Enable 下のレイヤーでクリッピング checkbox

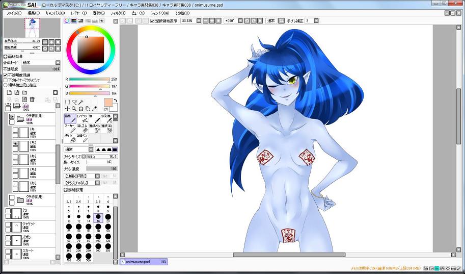click(x=6, y=80)
